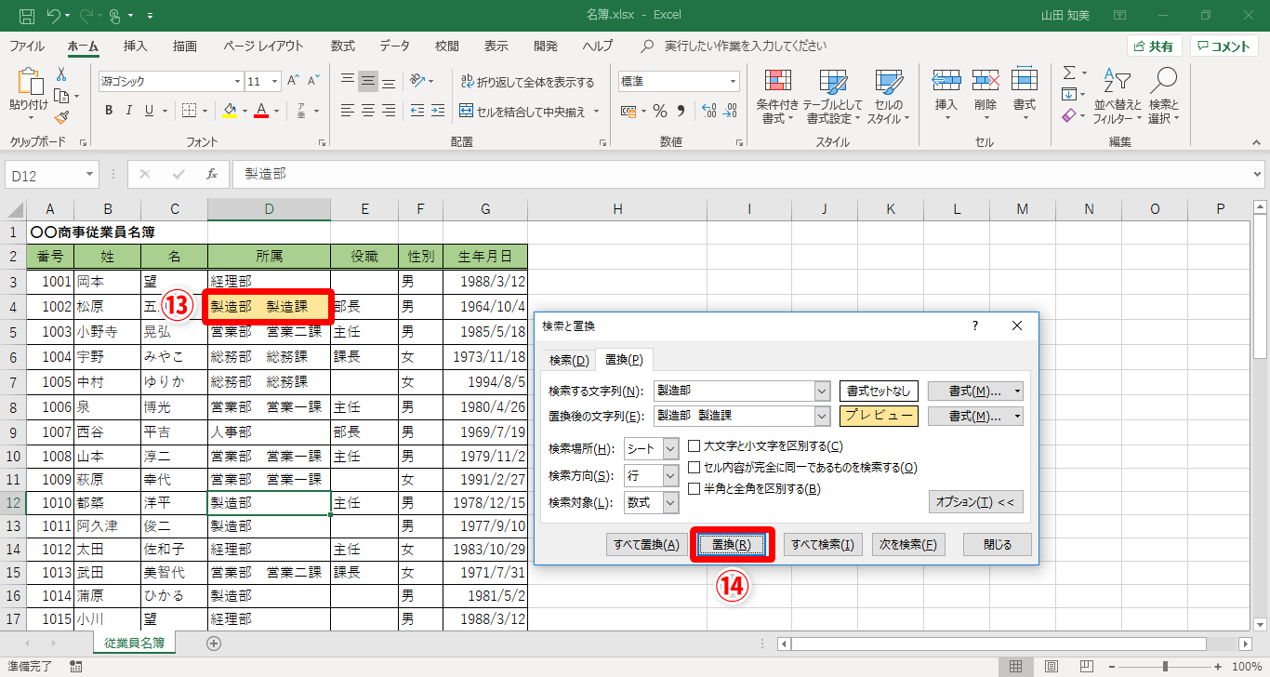The width and height of the screenshot is (1270, 677).
Task: Open the 検索対象 dropdown
Action: tap(670, 503)
